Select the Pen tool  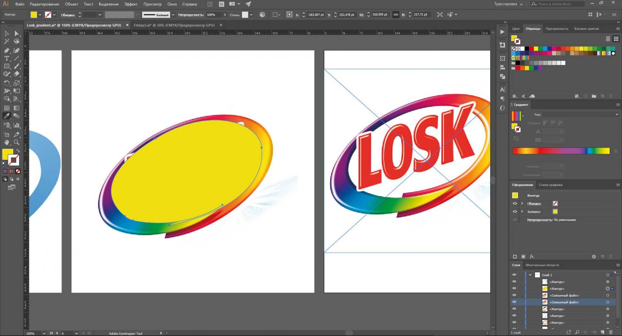click(7, 50)
